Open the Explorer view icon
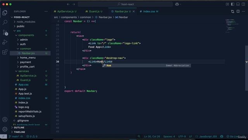This screenshot has height=140, width=248. pyautogui.click(x=5, y=12)
